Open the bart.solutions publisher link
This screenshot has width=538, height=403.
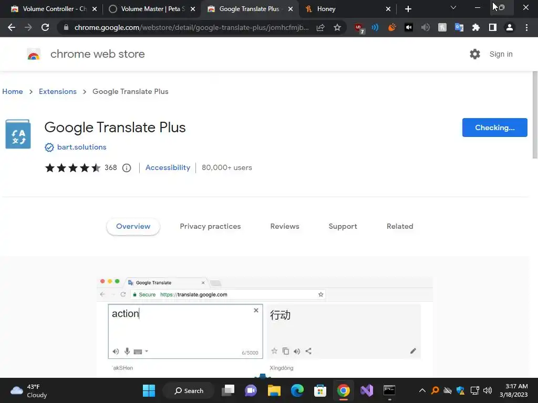pos(81,147)
